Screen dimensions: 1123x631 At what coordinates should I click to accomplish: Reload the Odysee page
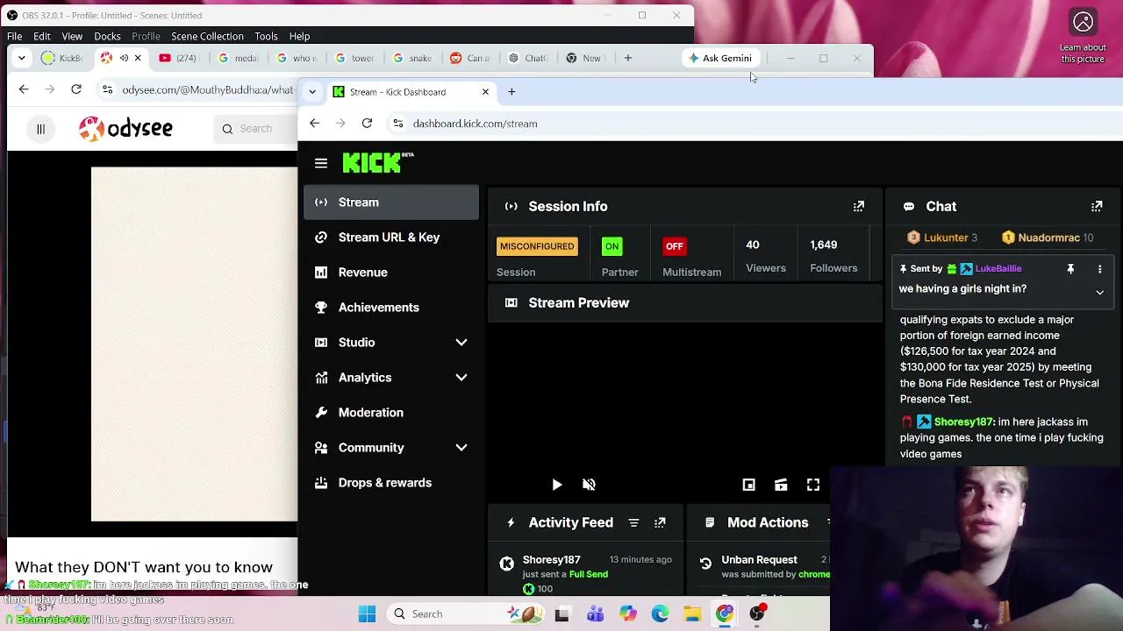pyautogui.click(x=76, y=89)
